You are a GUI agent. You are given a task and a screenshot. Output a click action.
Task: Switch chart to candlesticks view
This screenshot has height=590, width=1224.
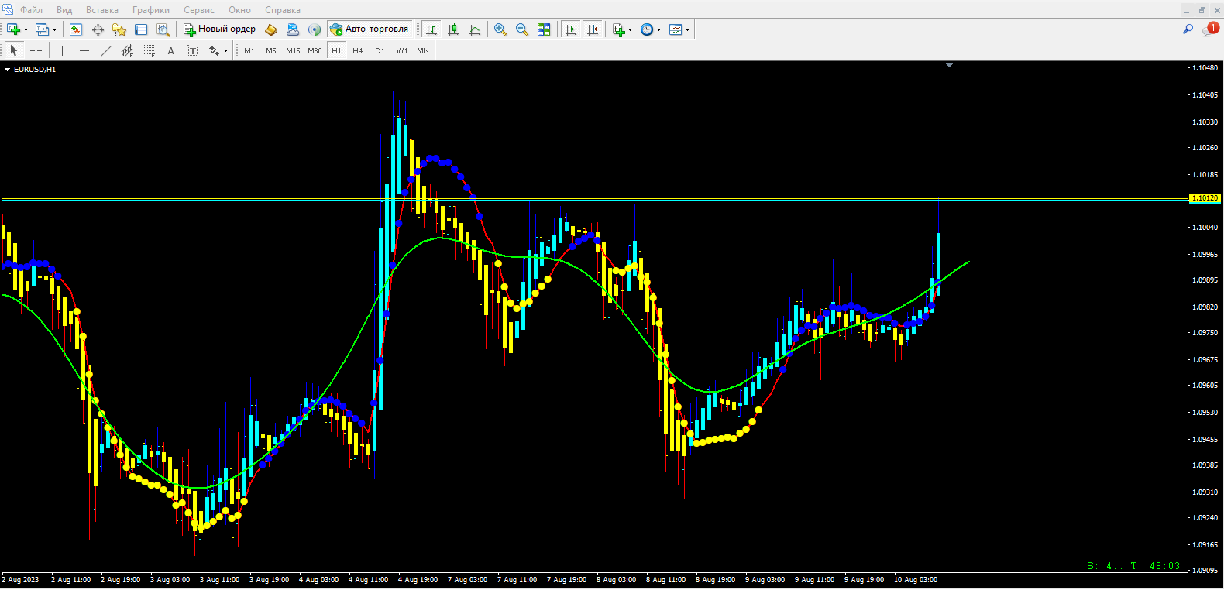click(x=453, y=29)
